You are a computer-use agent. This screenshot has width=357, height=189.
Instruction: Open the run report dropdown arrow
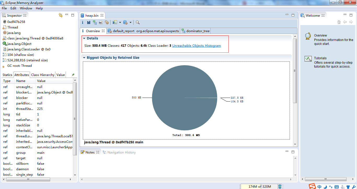[x=120, y=22]
